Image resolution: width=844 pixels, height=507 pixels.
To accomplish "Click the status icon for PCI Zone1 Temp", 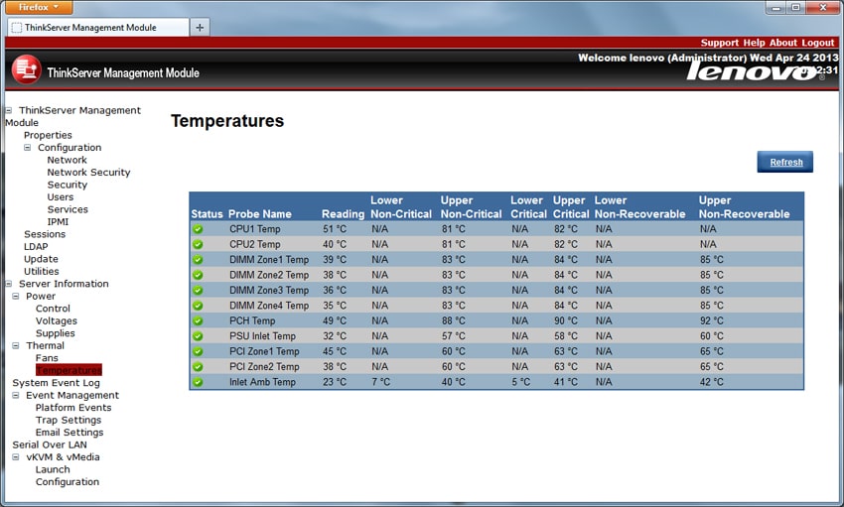I will pos(198,351).
